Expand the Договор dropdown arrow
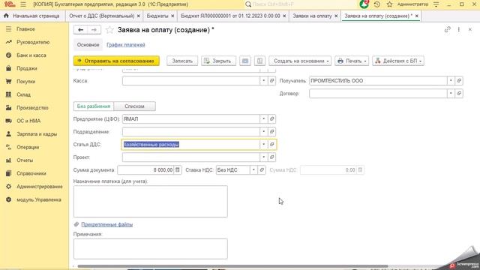480x270 pixels. [451, 94]
